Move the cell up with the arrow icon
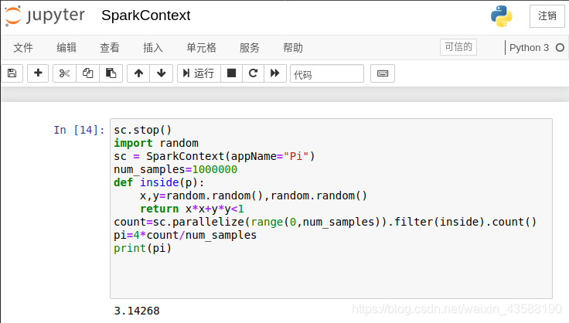 click(x=138, y=73)
